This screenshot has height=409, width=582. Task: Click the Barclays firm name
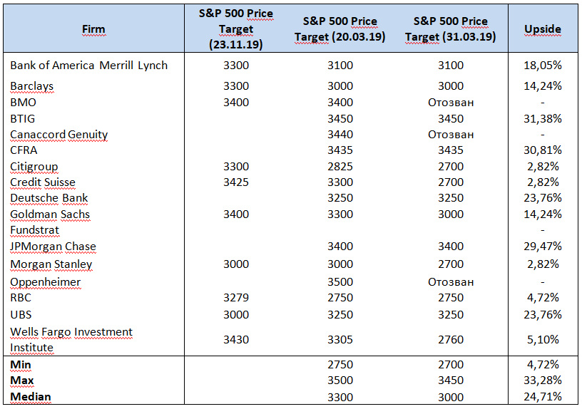point(32,86)
